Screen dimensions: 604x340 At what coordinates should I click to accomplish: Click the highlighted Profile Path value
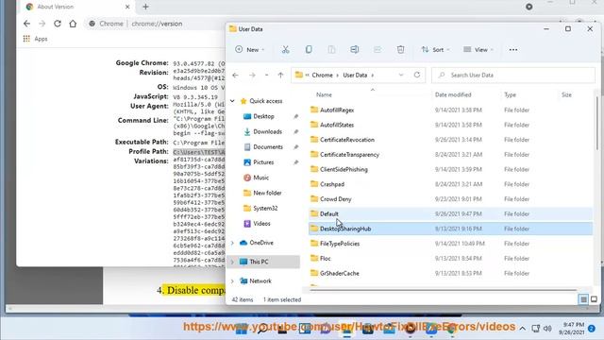click(x=199, y=152)
